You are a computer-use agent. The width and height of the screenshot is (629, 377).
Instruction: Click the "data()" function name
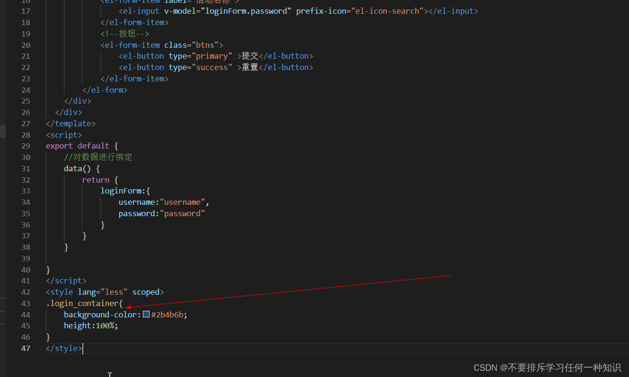pyautogui.click(x=78, y=168)
